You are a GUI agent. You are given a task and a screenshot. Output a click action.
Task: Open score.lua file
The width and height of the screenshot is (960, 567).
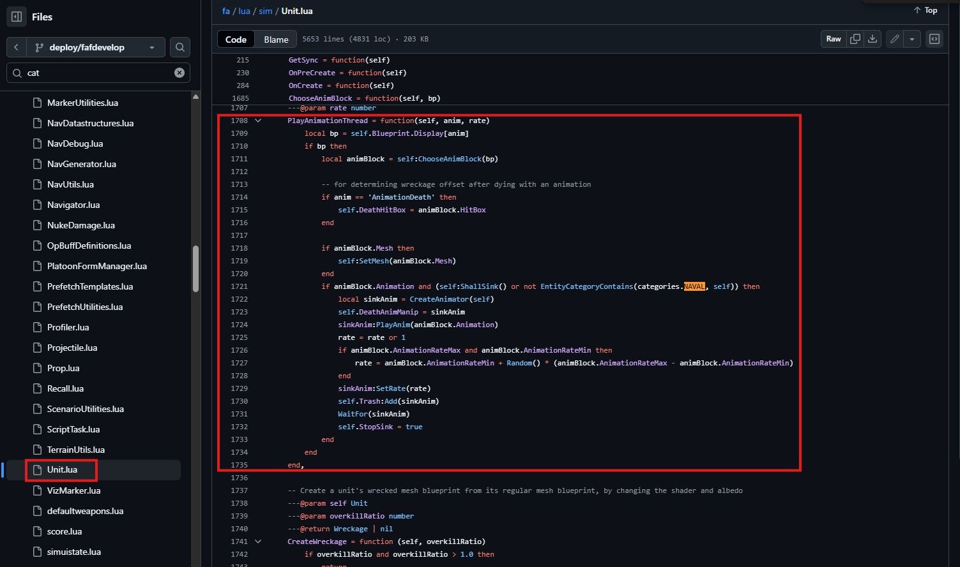coord(65,531)
